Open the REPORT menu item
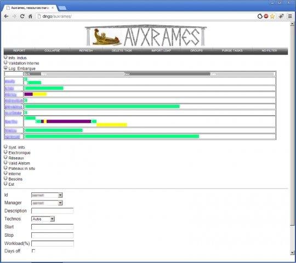This screenshot has height=263, width=296. [x=19, y=50]
